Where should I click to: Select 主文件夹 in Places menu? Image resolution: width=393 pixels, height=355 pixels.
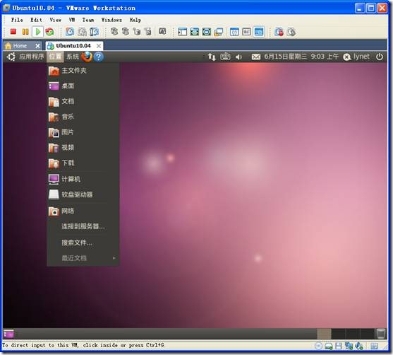coord(83,71)
